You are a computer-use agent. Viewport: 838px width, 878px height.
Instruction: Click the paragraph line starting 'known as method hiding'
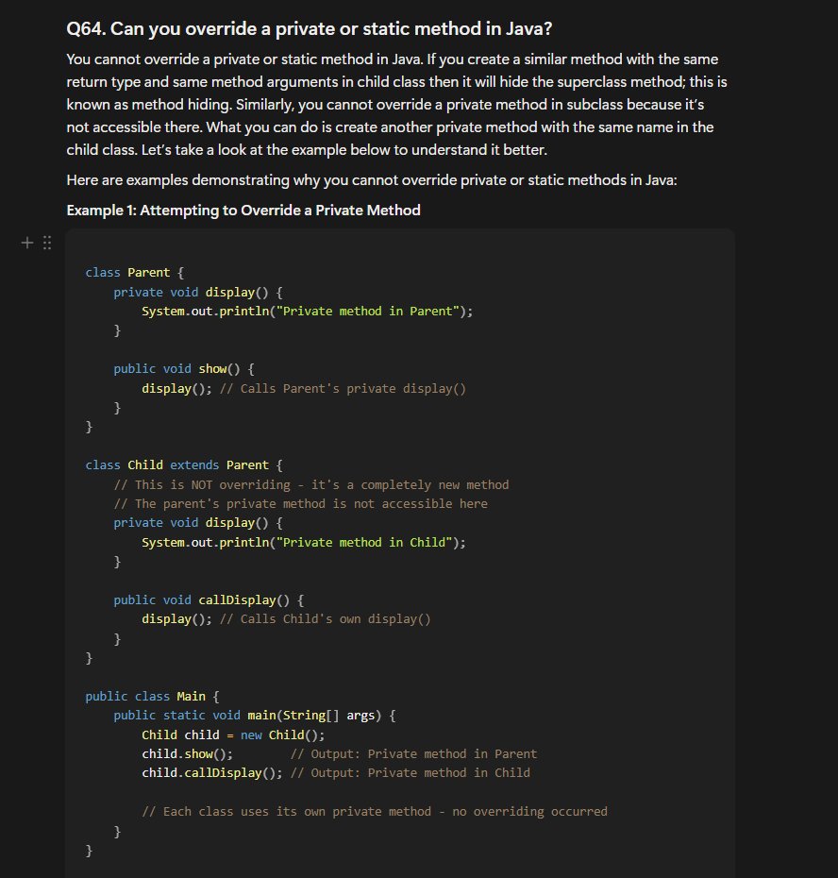385,105
